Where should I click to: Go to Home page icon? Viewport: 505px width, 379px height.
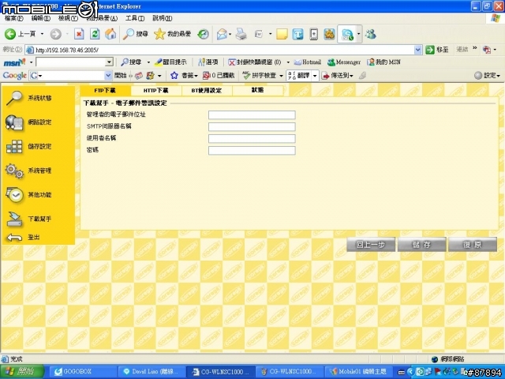(110, 34)
